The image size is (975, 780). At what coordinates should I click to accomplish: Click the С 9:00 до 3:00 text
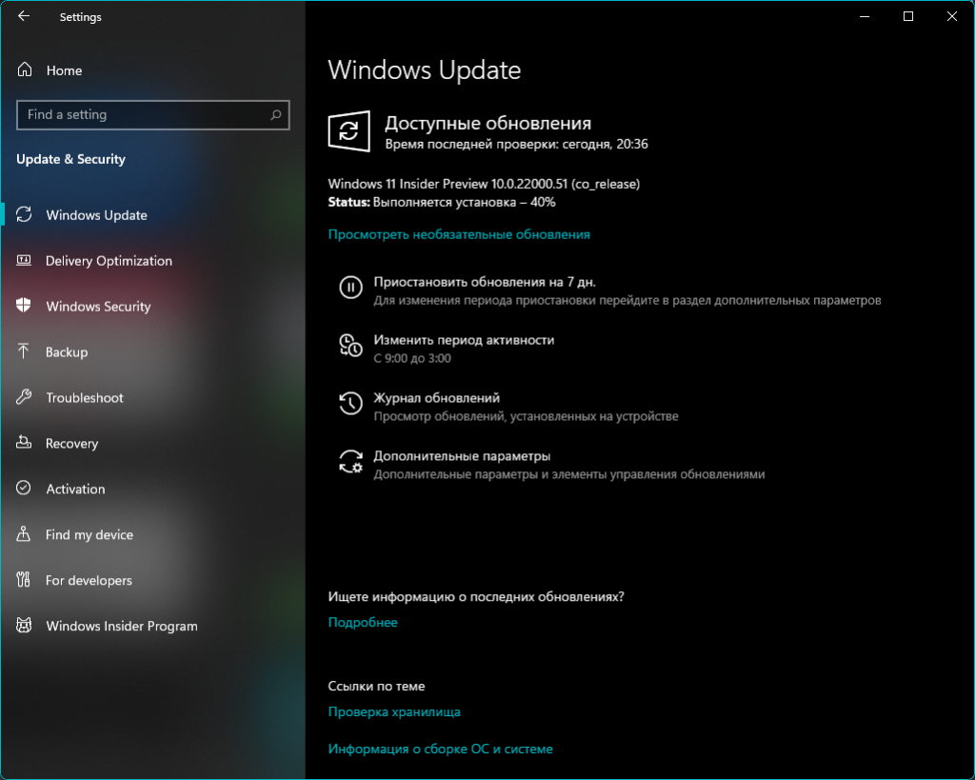pyautogui.click(x=412, y=358)
